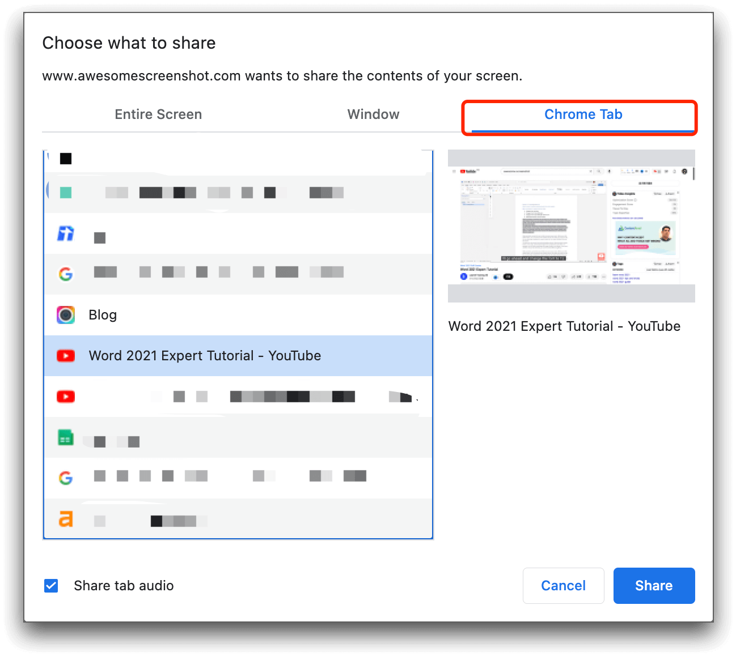Image resolution: width=736 pixels, height=656 pixels.
Task: Select the teal icon tab entry
Action: pyautogui.click(x=66, y=193)
